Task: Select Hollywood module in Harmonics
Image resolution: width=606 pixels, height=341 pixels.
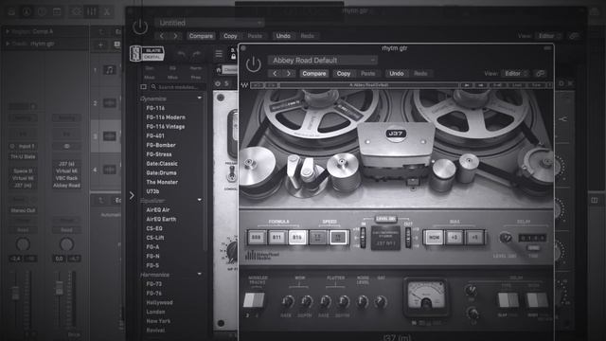Action: click(x=160, y=303)
